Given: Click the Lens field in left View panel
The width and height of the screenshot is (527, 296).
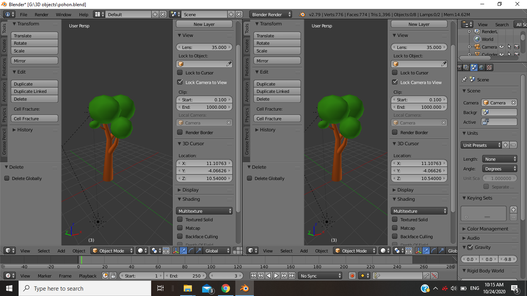Looking at the screenshot, I should click(x=204, y=47).
